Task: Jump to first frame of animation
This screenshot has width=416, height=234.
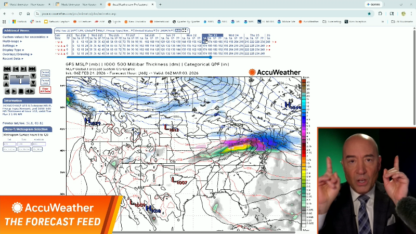Action: coord(7,69)
